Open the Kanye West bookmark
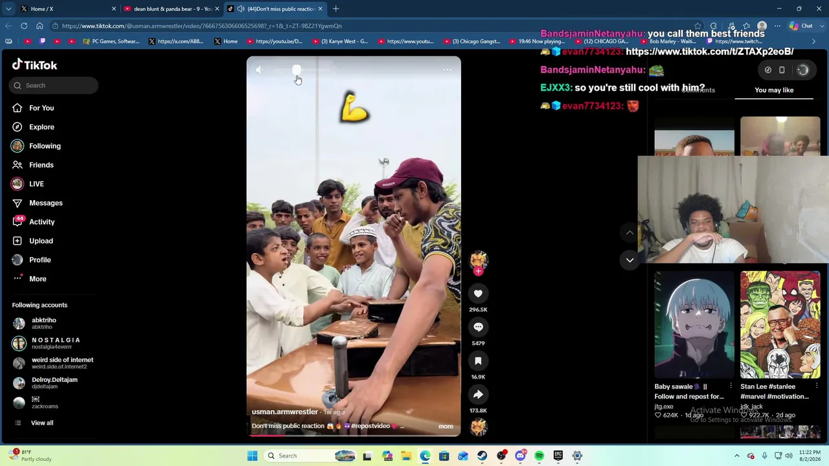Screen dimensions: 829x466 340,41
